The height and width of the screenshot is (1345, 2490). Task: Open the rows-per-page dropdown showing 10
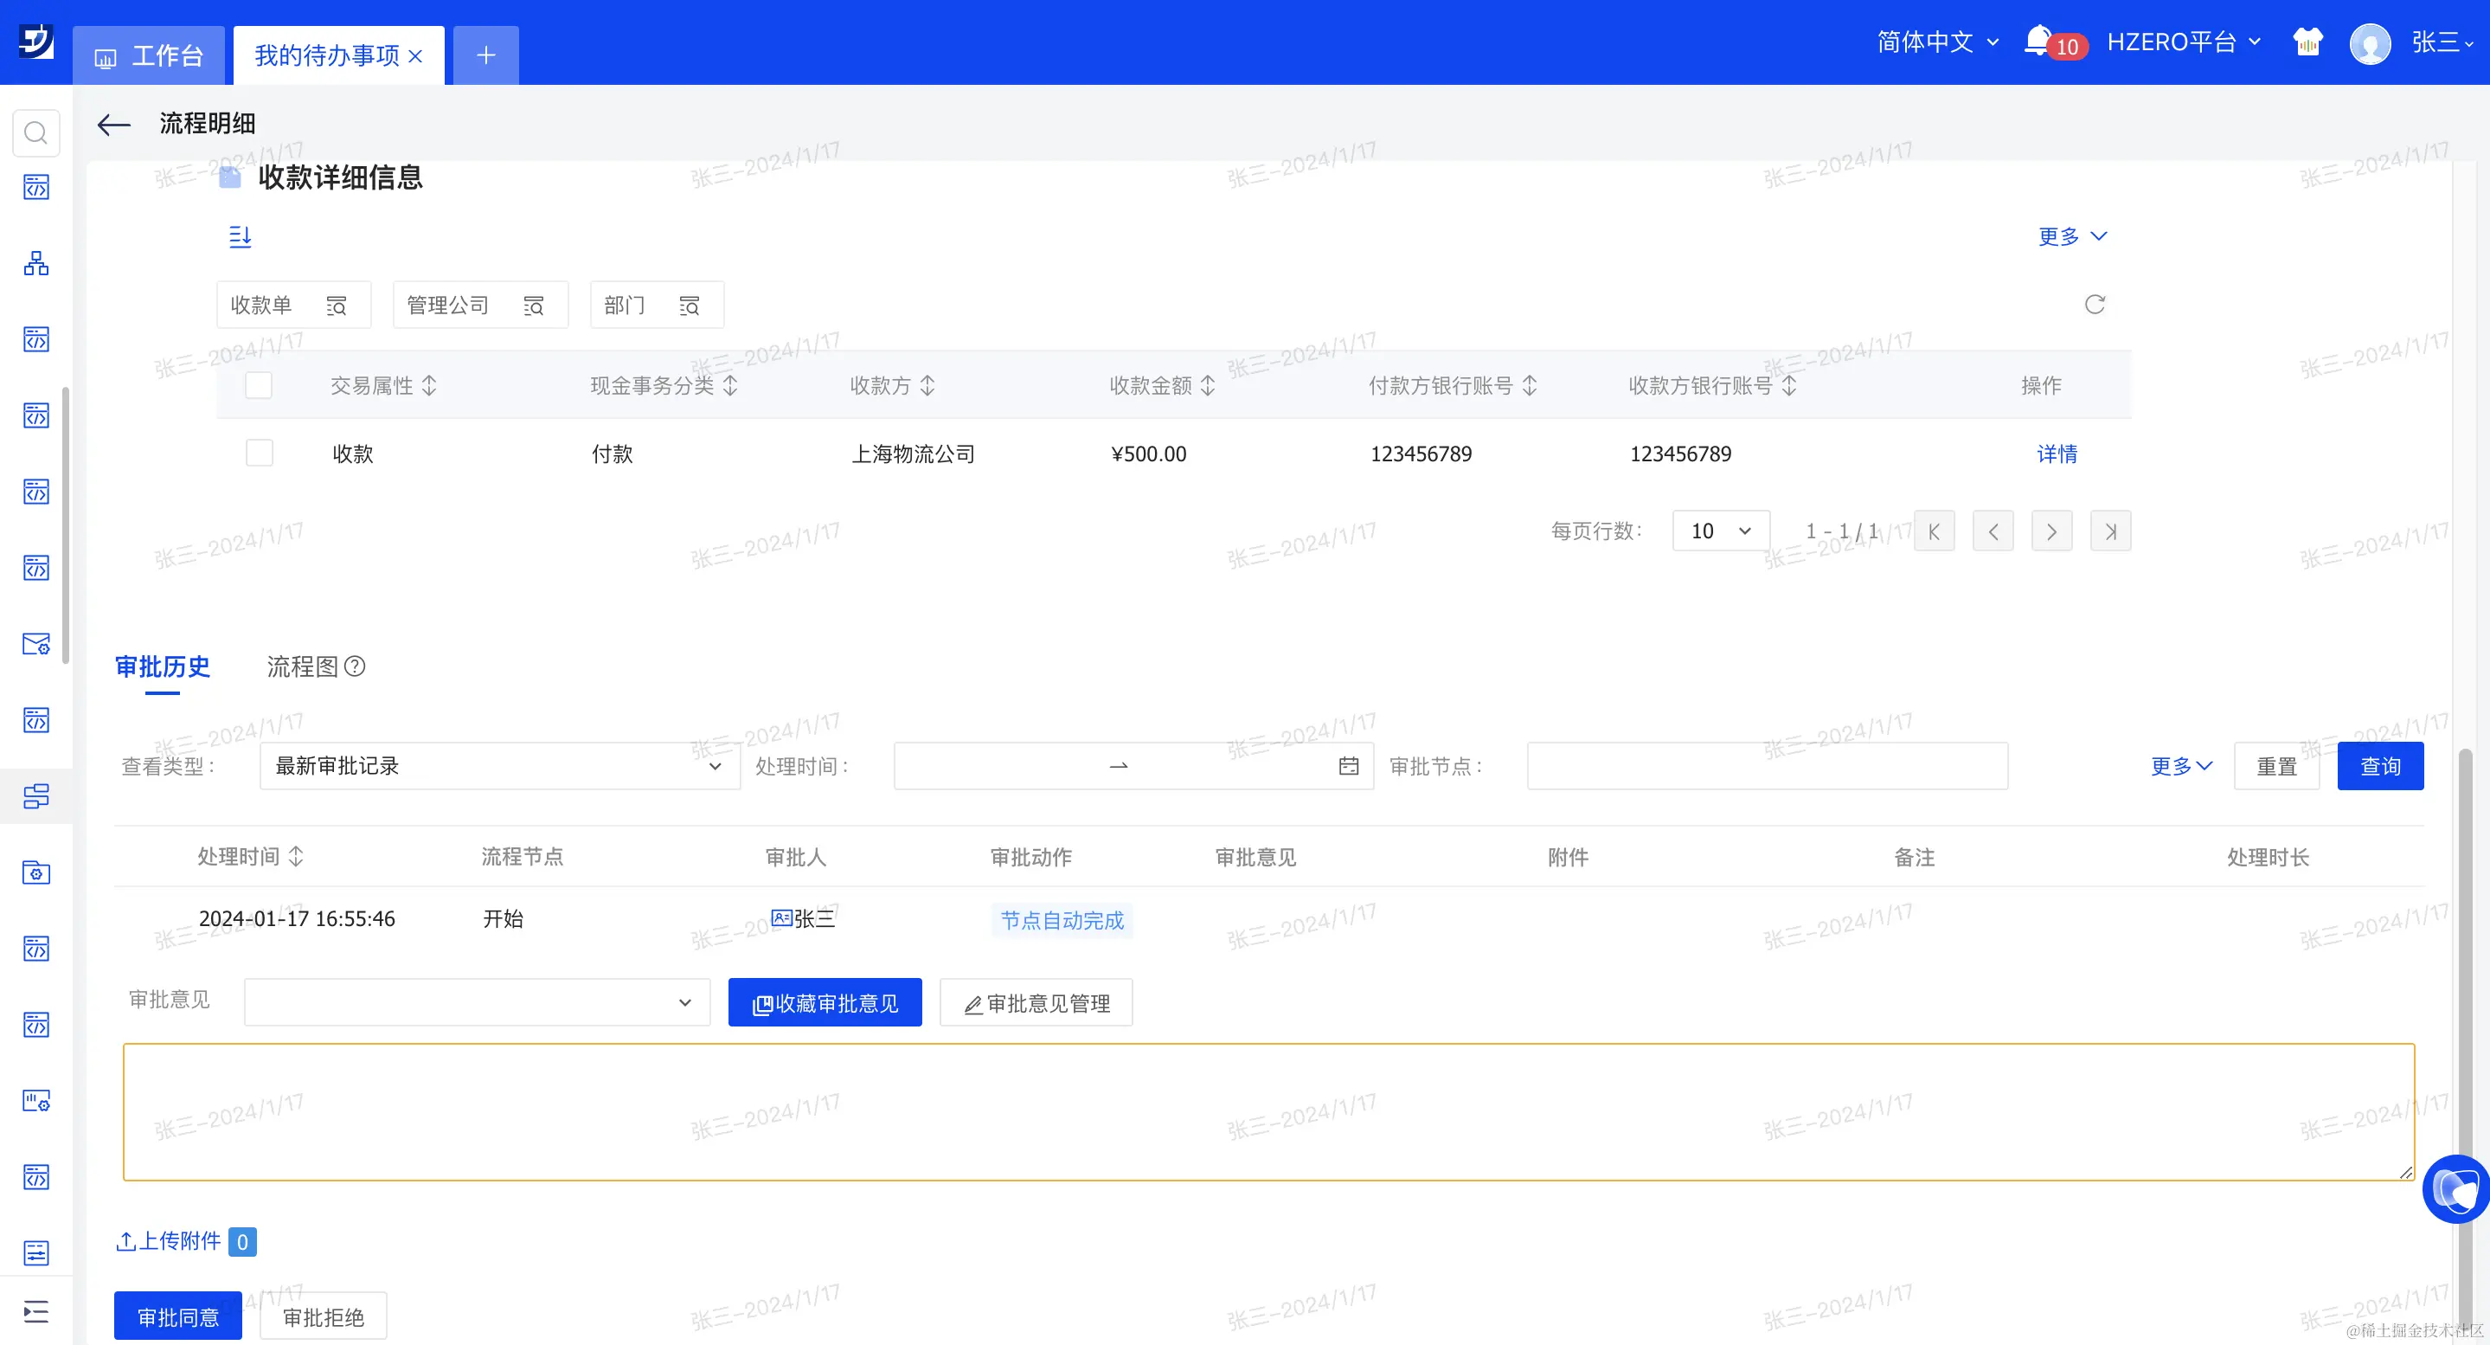pos(1720,531)
